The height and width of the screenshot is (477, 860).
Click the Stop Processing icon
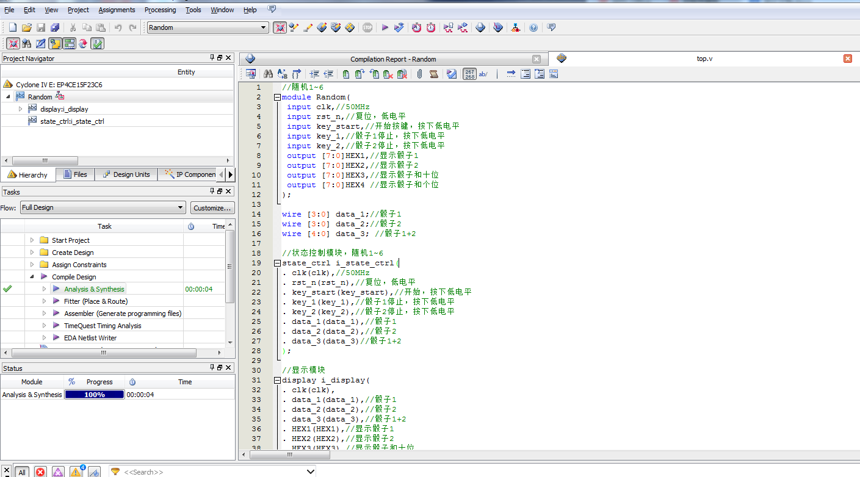pos(367,27)
